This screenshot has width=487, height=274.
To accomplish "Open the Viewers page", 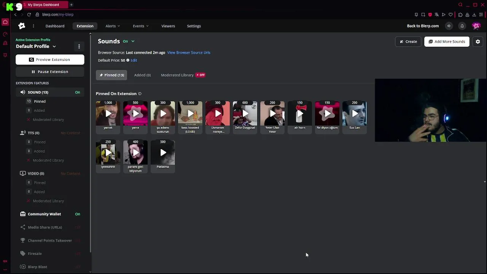I will pyautogui.click(x=168, y=26).
